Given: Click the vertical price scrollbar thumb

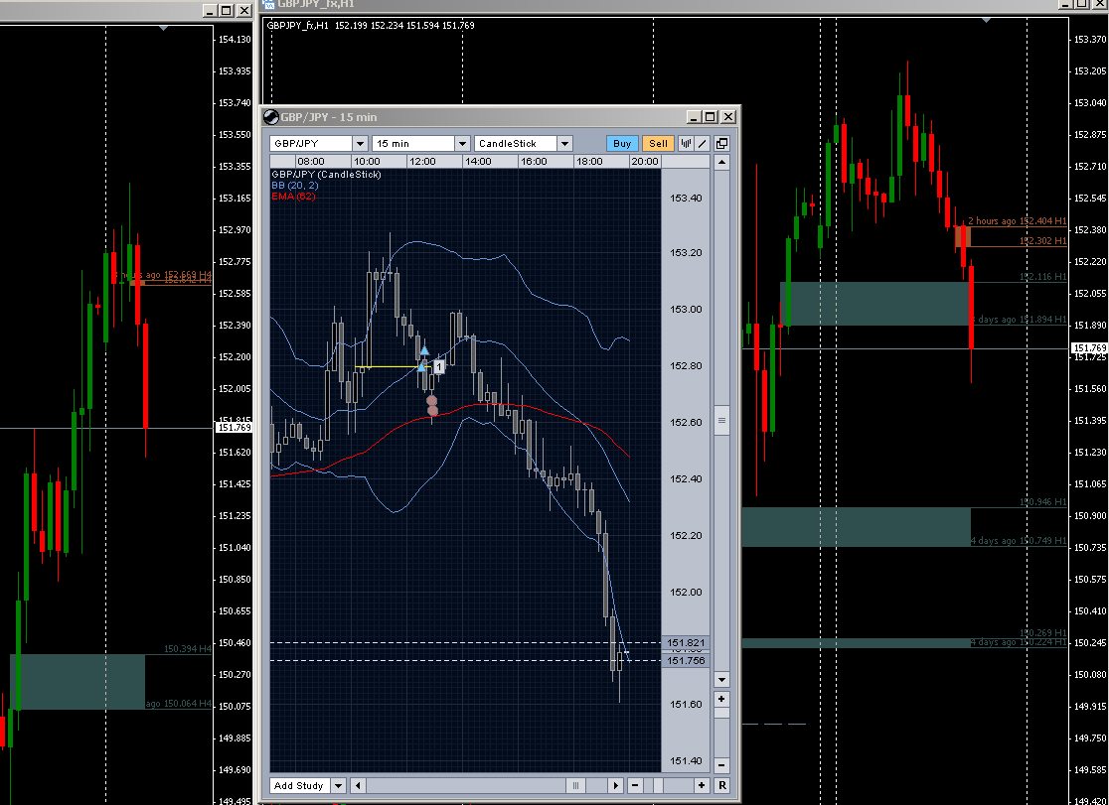Looking at the screenshot, I should tap(722, 421).
